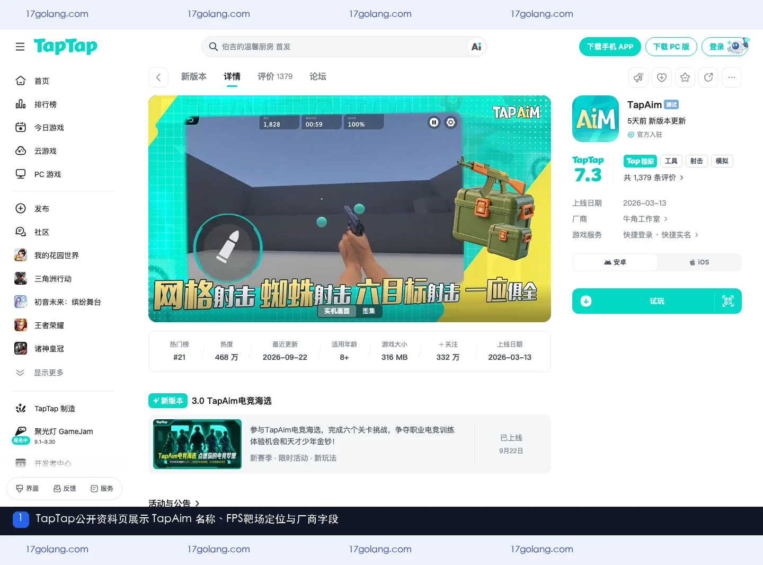Click the star favorite icon
This screenshot has width=763, height=565.
pyautogui.click(x=685, y=77)
